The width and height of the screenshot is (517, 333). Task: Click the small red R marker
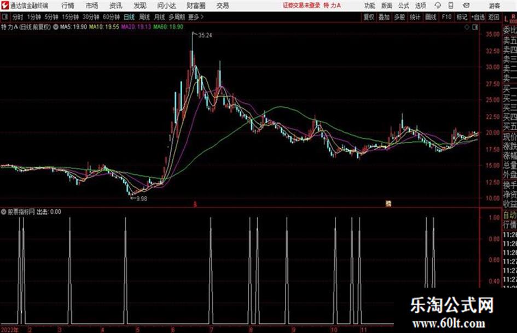tap(513, 16)
